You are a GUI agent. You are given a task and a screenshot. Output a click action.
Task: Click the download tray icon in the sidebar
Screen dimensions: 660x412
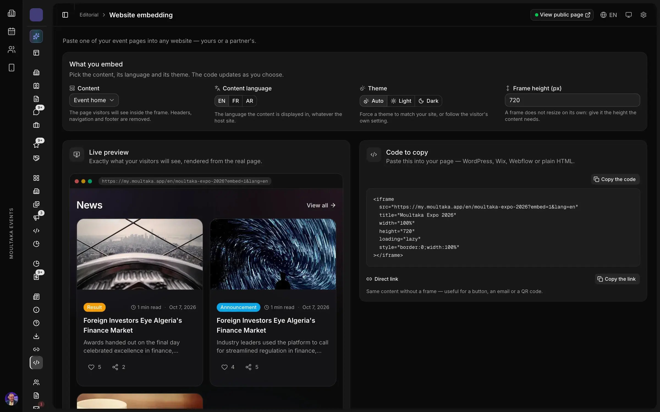pos(36,336)
